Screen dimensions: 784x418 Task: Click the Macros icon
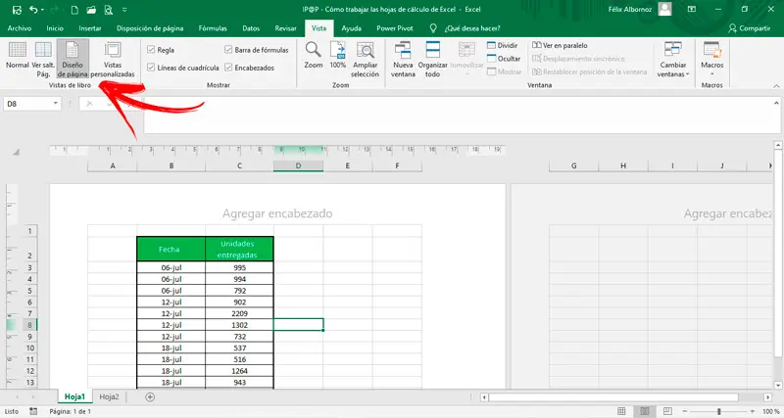pyautogui.click(x=712, y=50)
